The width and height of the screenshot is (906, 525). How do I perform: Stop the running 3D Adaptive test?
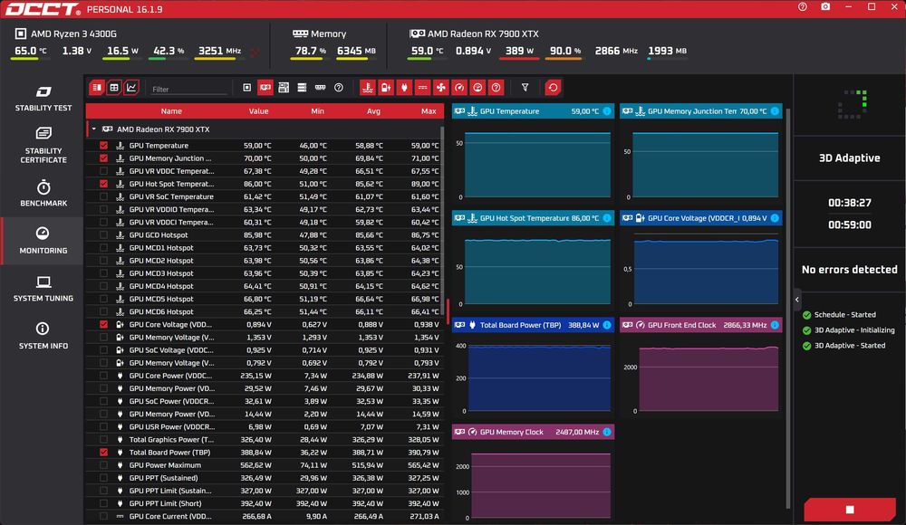coord(850,510)
